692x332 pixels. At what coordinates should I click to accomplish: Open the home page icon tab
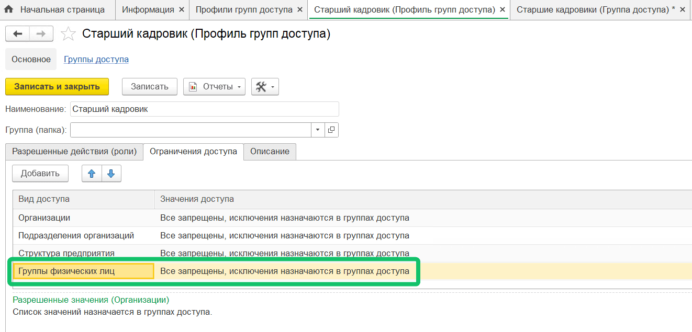9,9
